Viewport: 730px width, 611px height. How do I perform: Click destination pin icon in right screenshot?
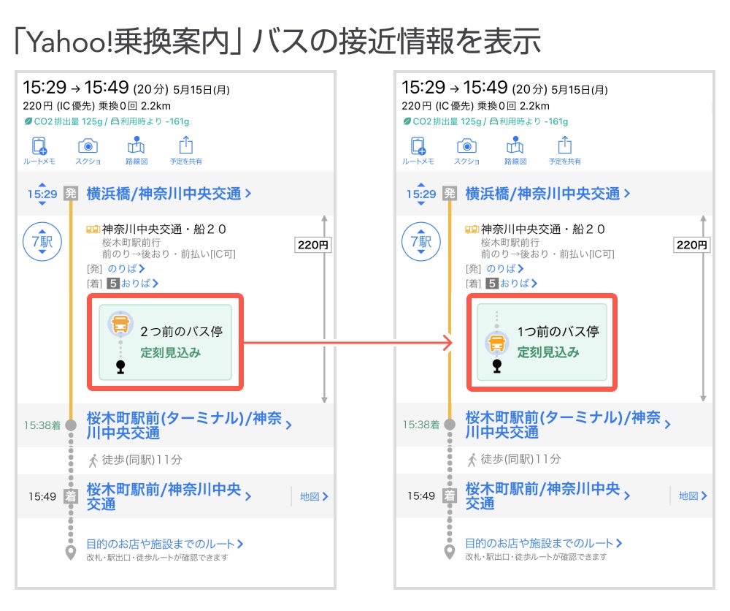(450, 553)
